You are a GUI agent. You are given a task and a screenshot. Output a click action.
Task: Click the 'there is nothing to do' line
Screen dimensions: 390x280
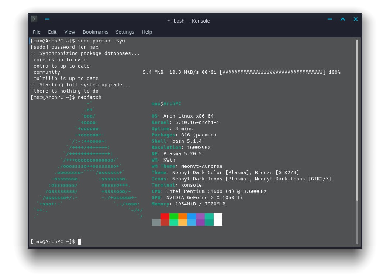click(x=66, y=91)
